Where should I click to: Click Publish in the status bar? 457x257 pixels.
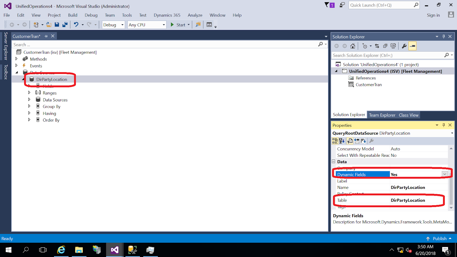pos(439,238)
